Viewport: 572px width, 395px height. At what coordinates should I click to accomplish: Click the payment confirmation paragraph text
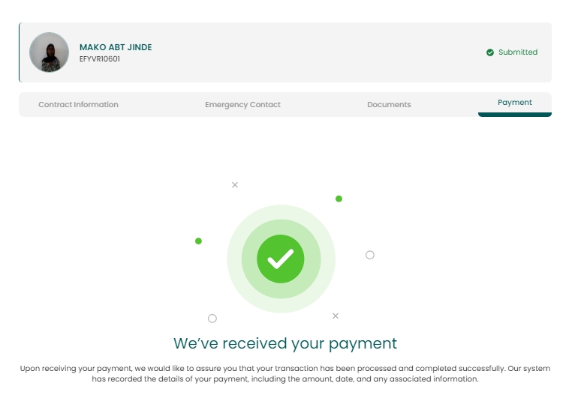(285, 373)
